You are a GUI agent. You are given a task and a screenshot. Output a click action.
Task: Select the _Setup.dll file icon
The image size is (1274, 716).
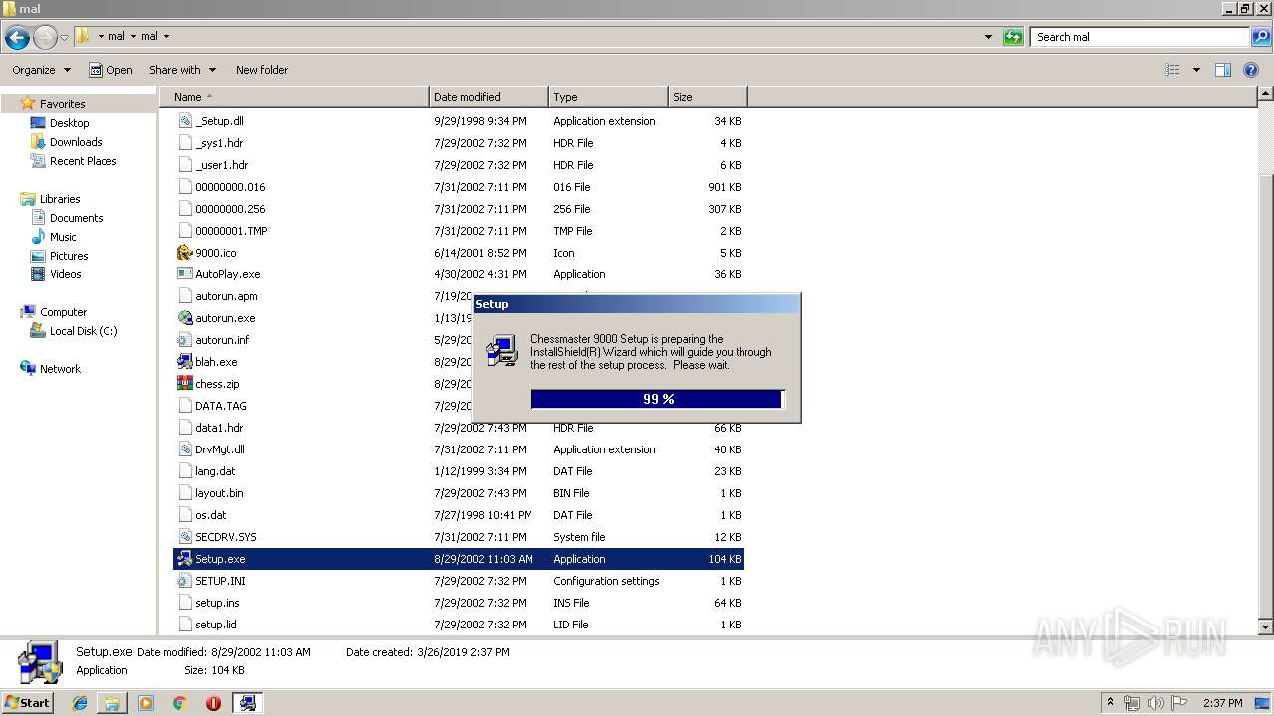[x=184, y=121]
